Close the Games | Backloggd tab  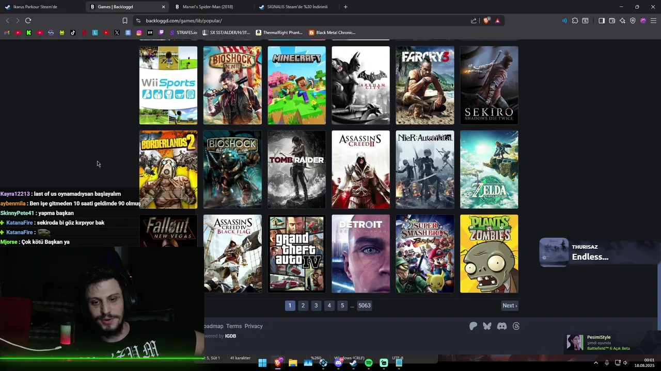tap(164, 7)
